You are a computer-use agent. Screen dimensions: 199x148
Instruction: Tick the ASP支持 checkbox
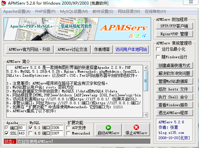[x=68, y=128]
